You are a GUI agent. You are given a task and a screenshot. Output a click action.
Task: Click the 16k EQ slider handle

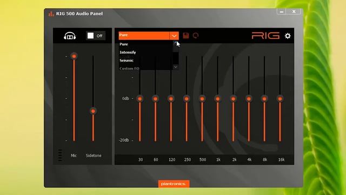(x=280, y=99)
